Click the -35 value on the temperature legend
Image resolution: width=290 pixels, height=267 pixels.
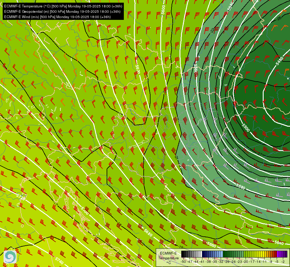(x=214, y=262)
